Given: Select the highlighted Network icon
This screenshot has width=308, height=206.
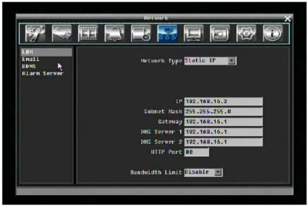Looking at the screenshot, I should 167,33.
